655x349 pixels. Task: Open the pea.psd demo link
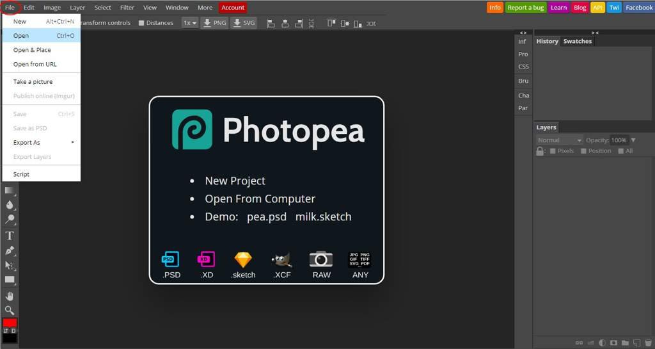coord(267,216)
